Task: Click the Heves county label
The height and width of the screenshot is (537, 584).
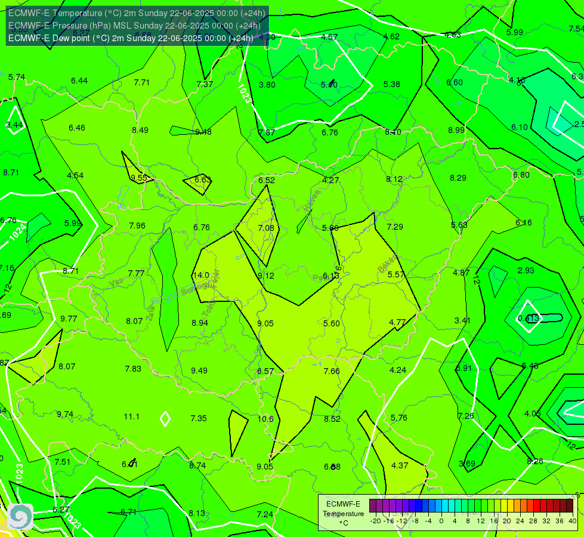Action: point(312,201)
